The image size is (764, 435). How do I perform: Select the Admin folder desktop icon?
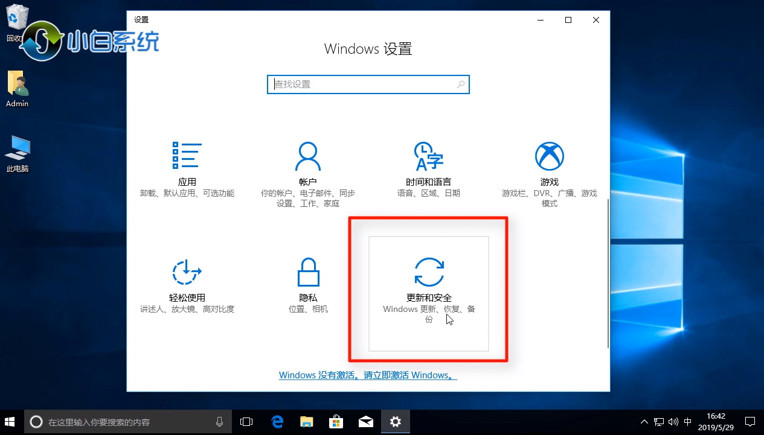coord(18,89)
